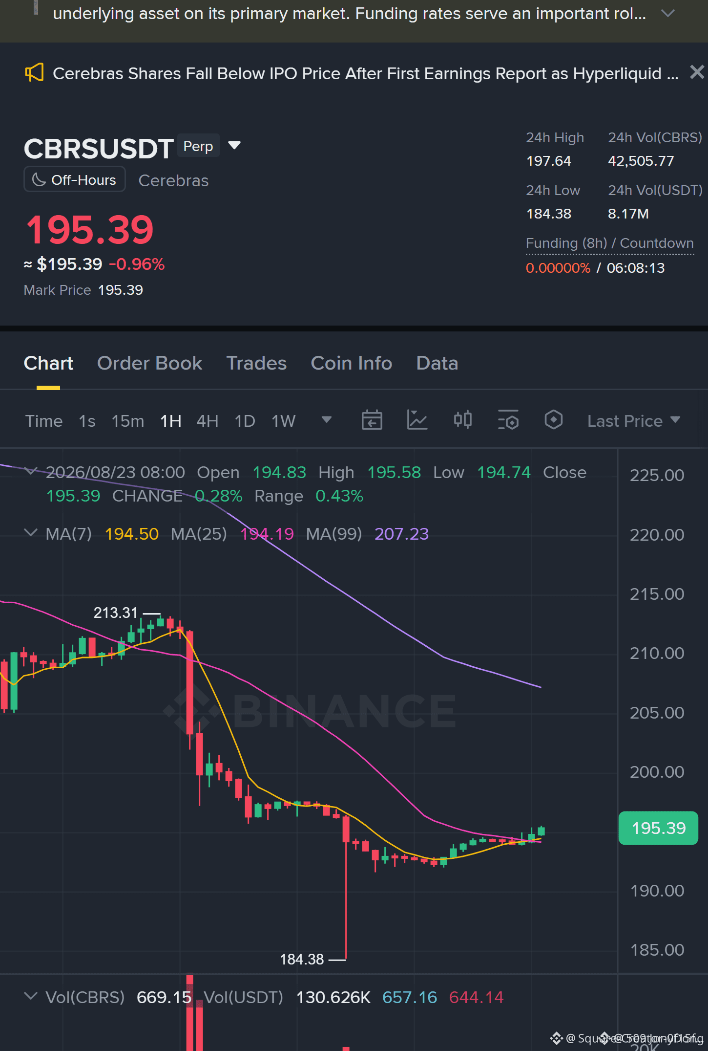Tap the 225.00 price axis label
708x1051 pixels.
[x=657, y=475]
